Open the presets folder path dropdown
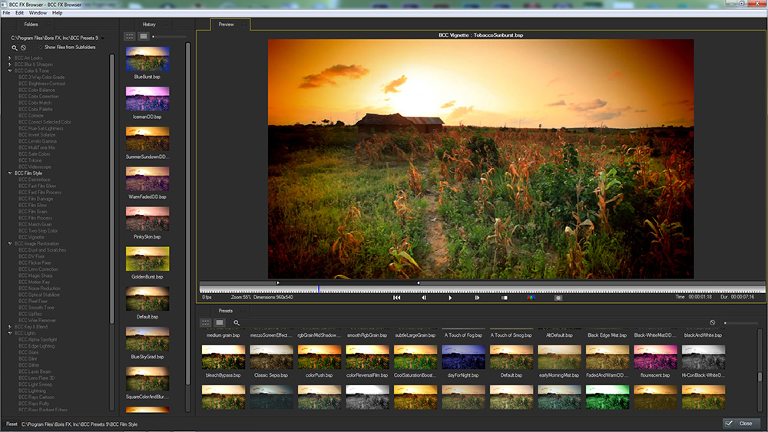 (x=102, y=38)
